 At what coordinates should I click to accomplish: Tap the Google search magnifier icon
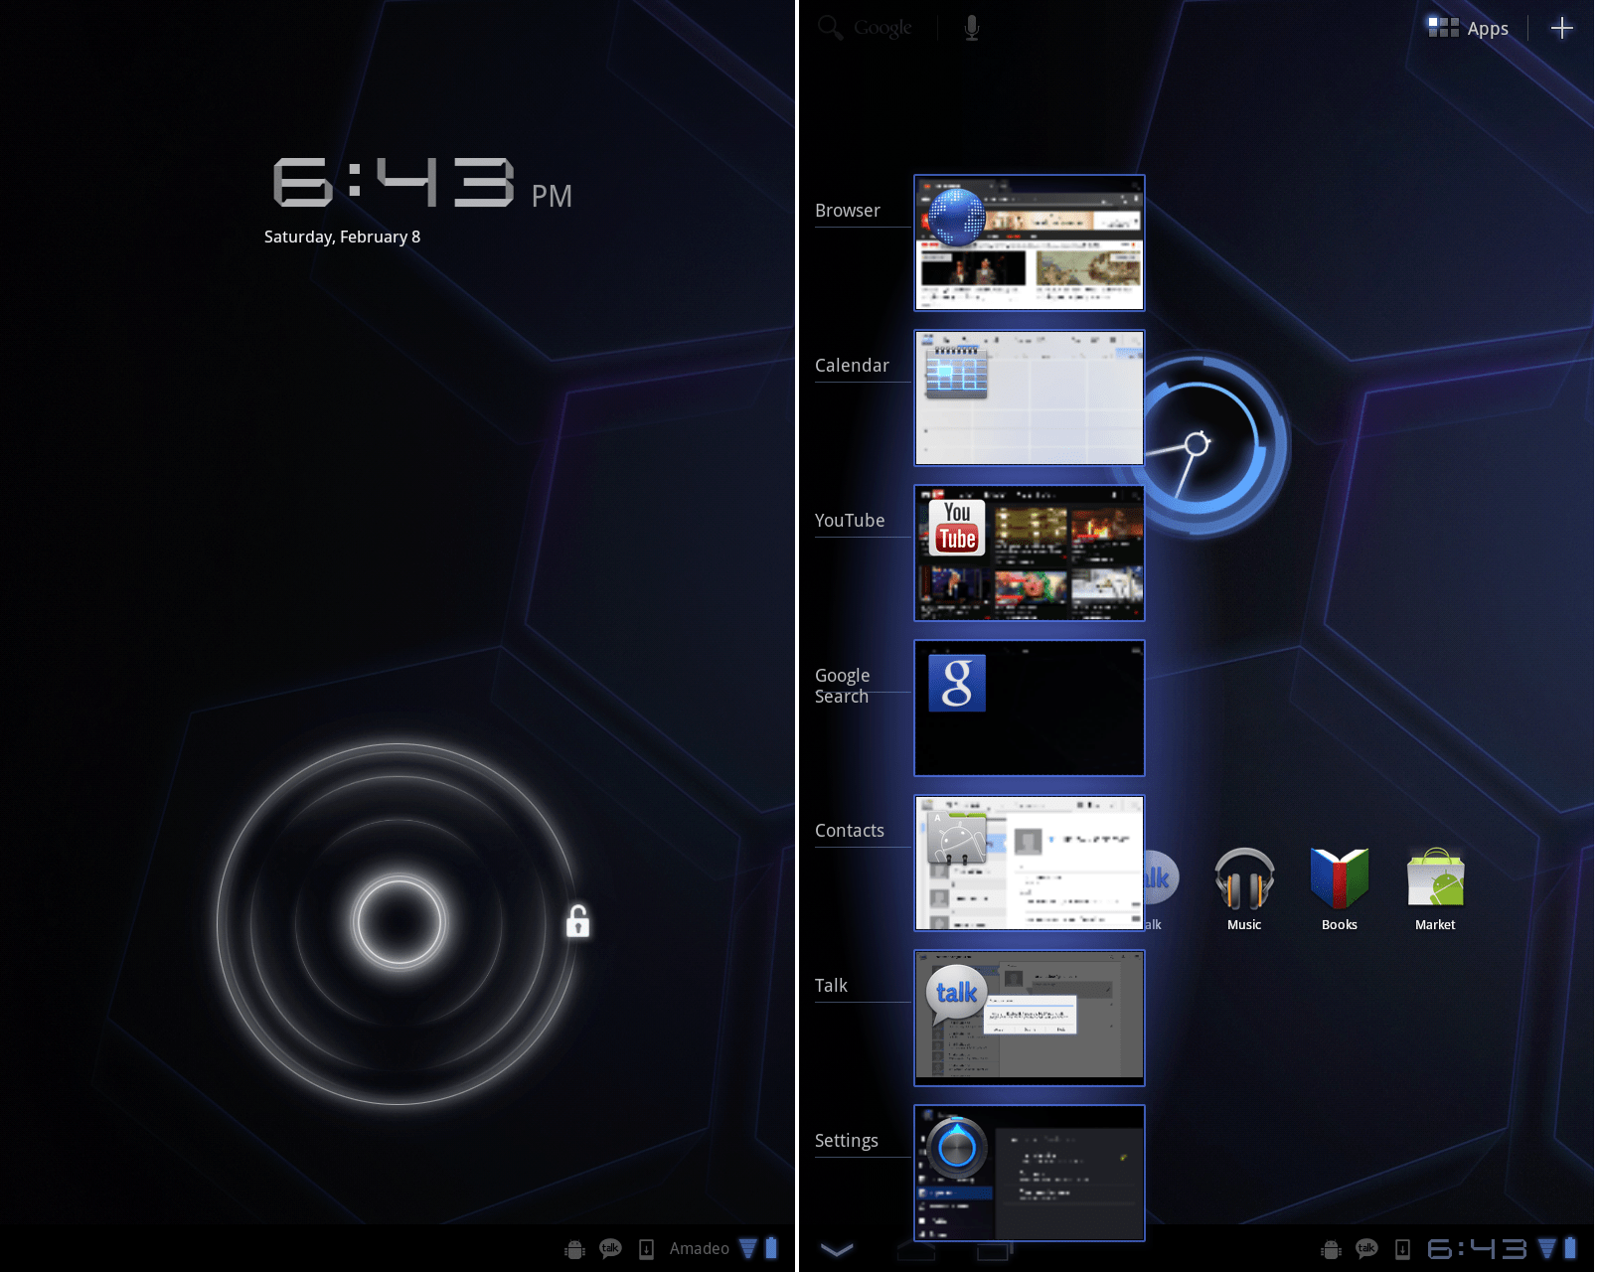tap(830, 27)
